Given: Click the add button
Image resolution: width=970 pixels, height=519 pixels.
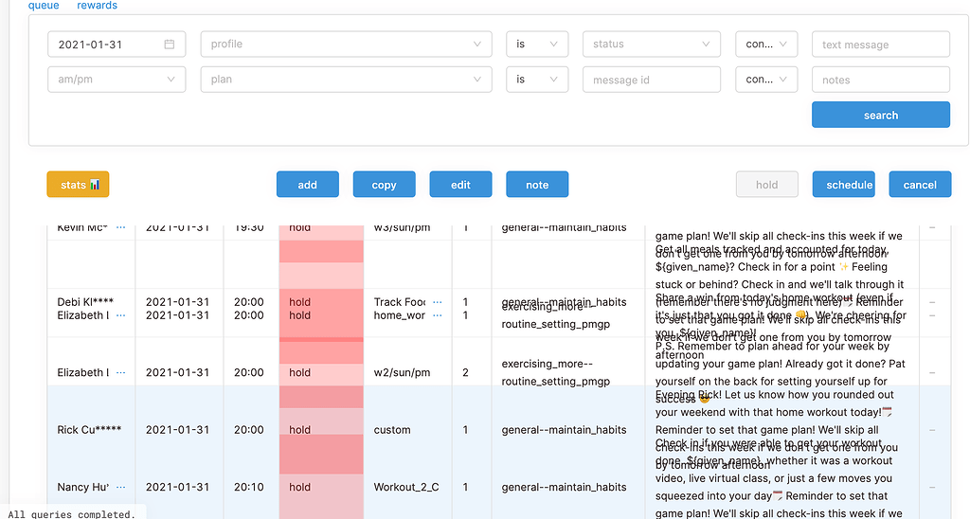Looking at the screenshot, I should coord(308,185).
